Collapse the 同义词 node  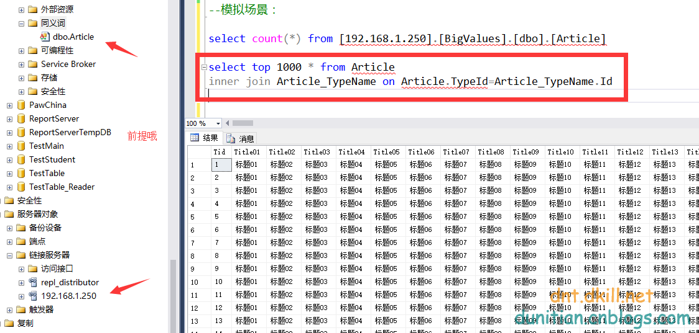point(21,23)
